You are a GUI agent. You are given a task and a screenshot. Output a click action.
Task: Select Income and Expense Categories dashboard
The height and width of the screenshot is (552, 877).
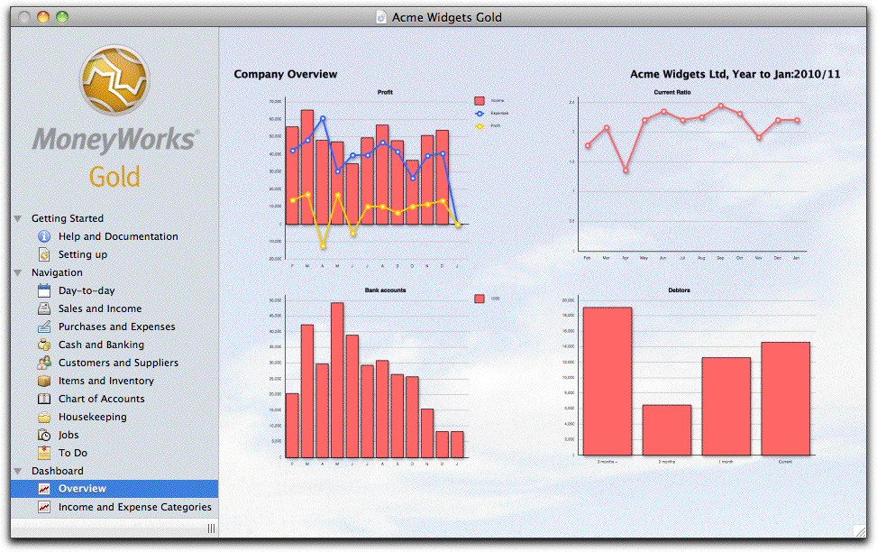coord(135,507)
